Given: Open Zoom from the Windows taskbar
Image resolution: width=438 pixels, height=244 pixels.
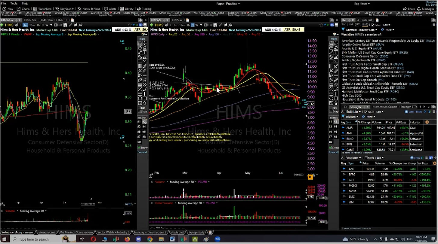Looking at the screenshot, I should click(217, 239).
